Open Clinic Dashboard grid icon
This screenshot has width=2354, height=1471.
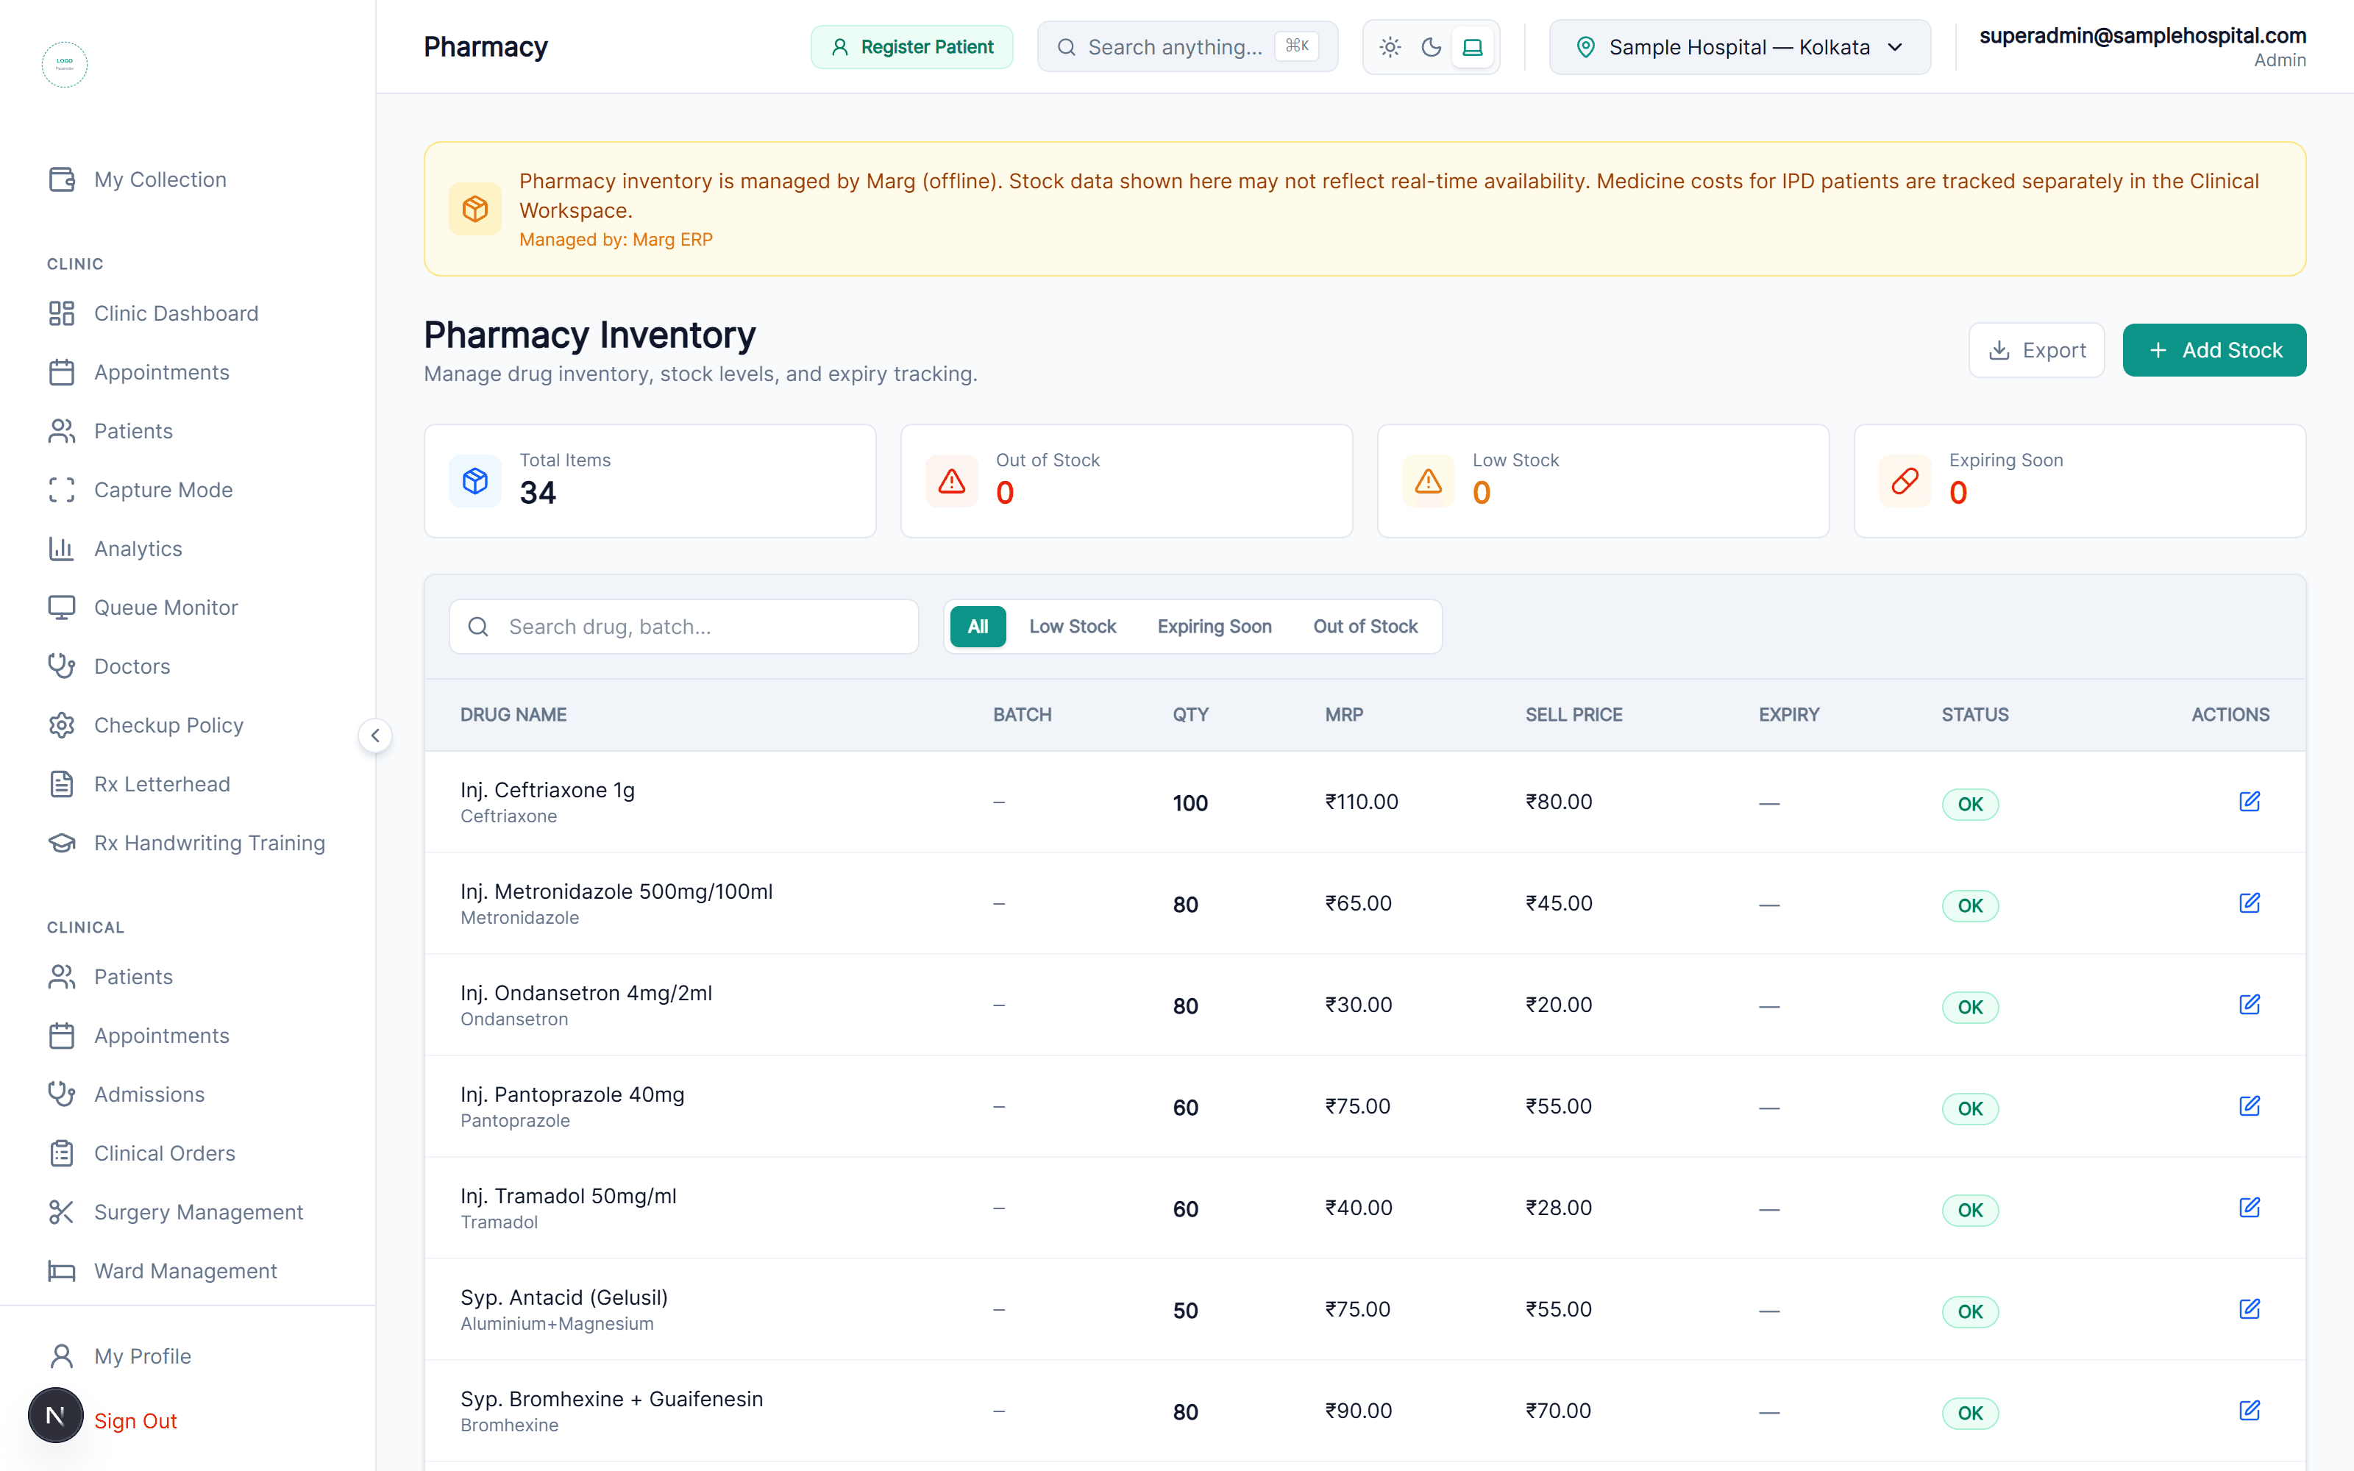[61, 313]
